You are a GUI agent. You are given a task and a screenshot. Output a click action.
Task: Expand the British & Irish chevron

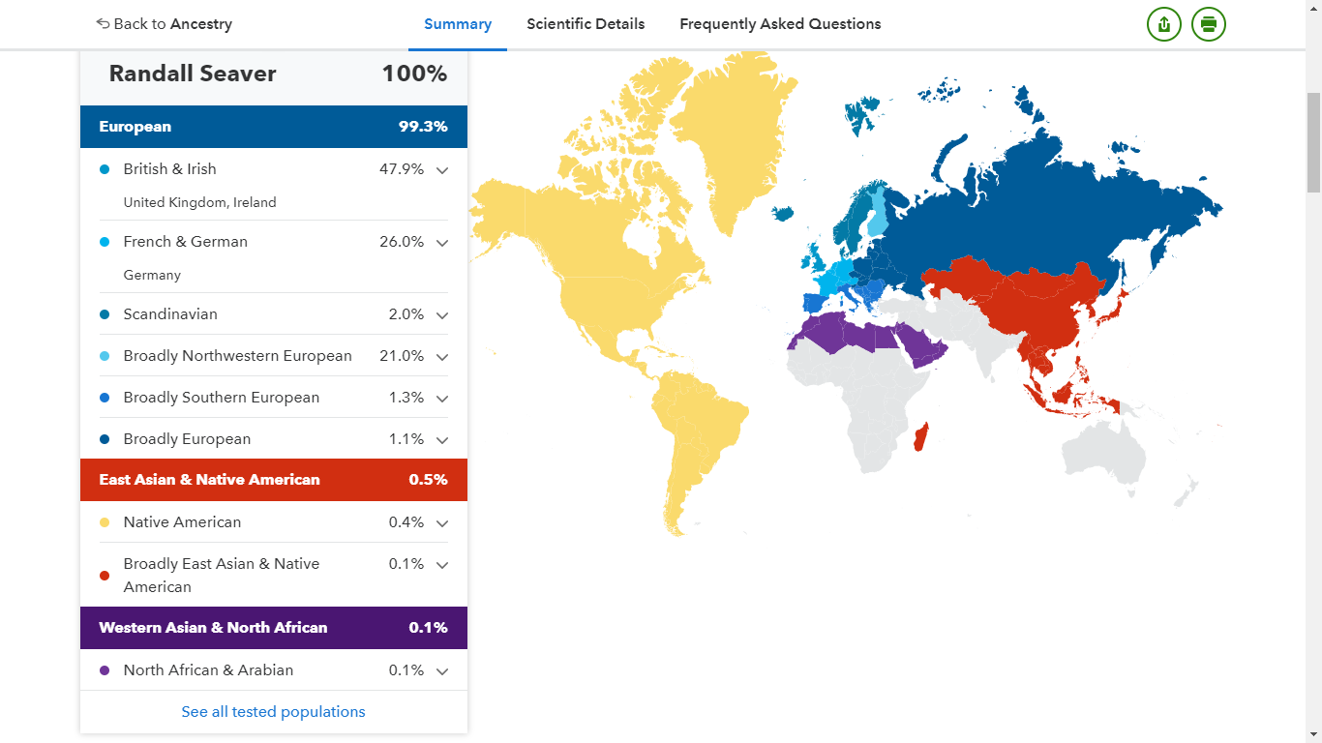tap(442, 170)
